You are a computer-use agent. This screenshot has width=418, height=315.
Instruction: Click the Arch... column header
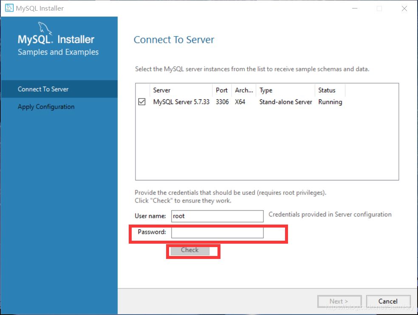click(x=244, y=90)
